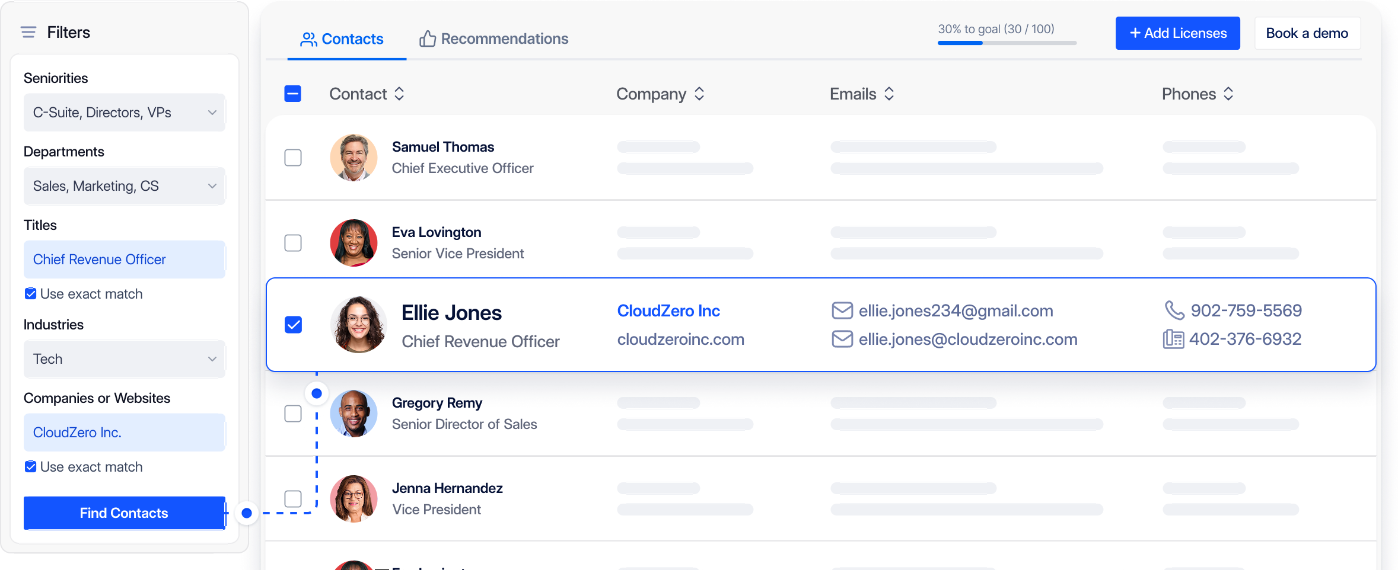Sort by the Phones column arrows
The height and width of the screenshot is (570, 1398).
pyautogui.click(x=1228, y=94)
